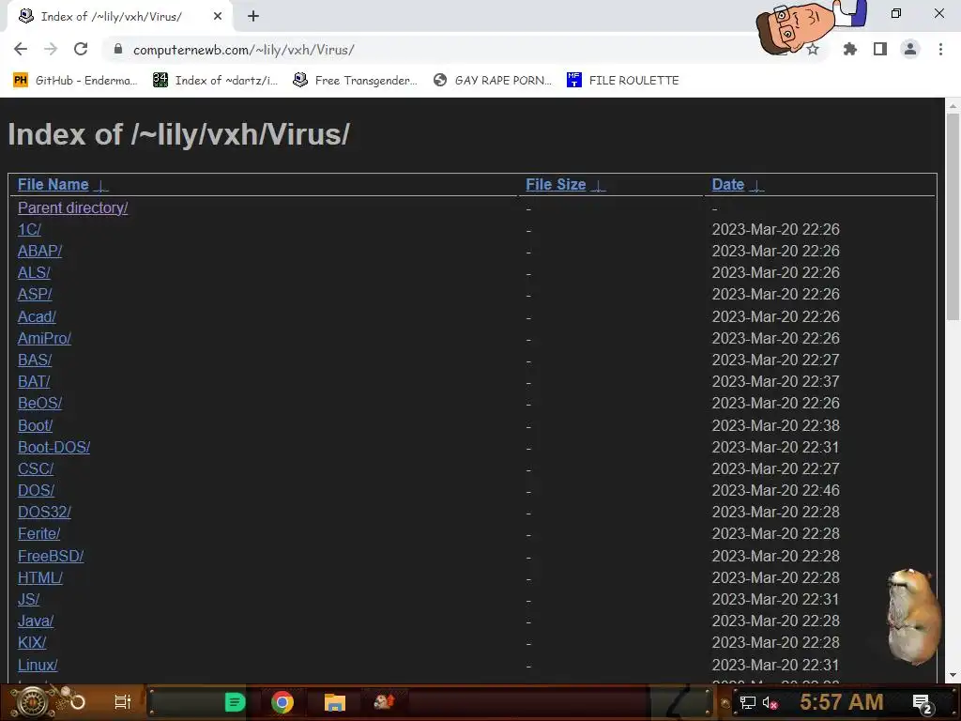Open the ALS/ folder link
The image size is (961, 721).
[x=35, y=272]
